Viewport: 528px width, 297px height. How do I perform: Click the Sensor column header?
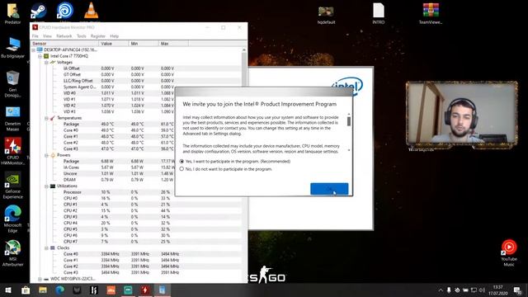click(x=64, y=44)
